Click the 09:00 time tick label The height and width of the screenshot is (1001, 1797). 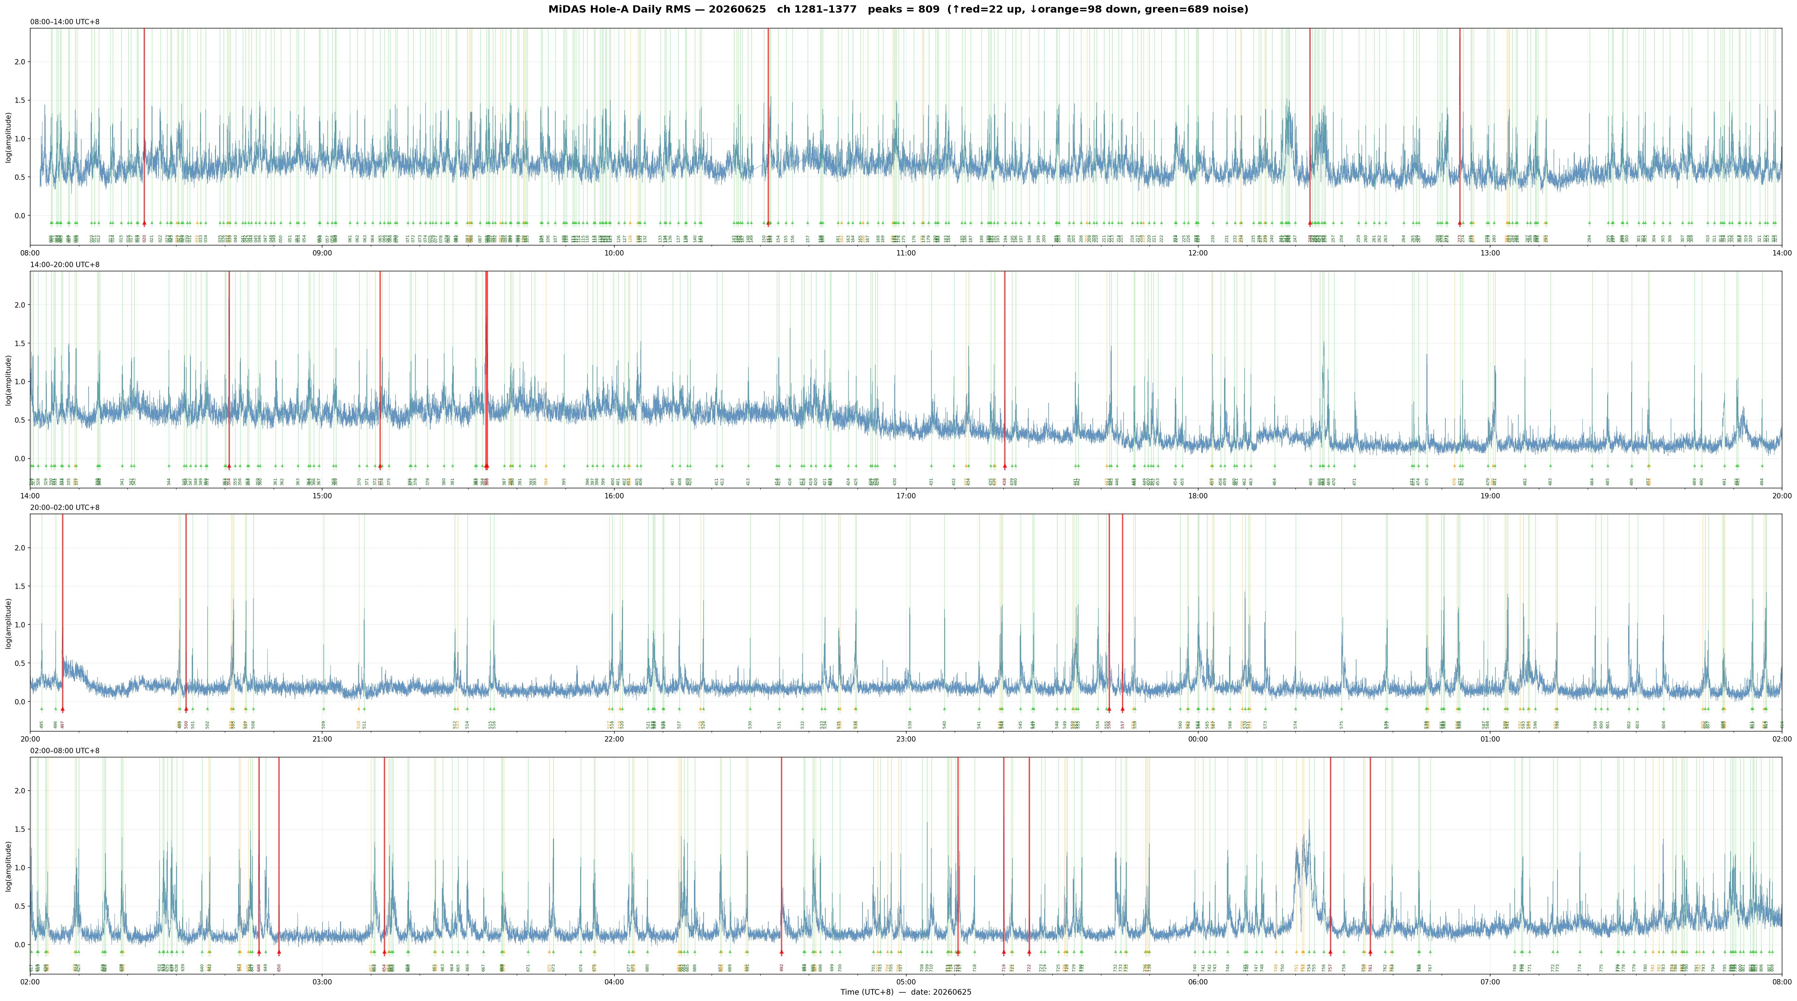tap(322, 253)
